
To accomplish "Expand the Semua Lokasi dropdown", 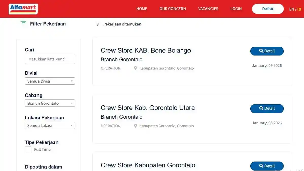I will pos(50,125).
